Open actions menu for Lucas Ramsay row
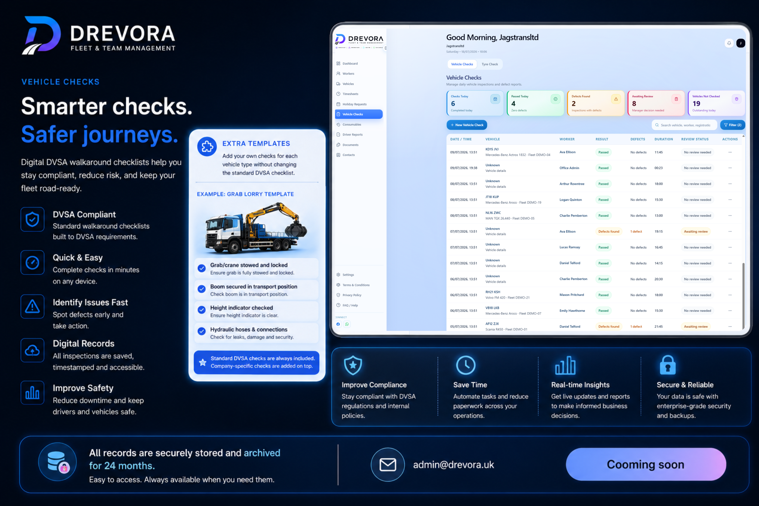759x506 pixels. click(x=730, y=248)
